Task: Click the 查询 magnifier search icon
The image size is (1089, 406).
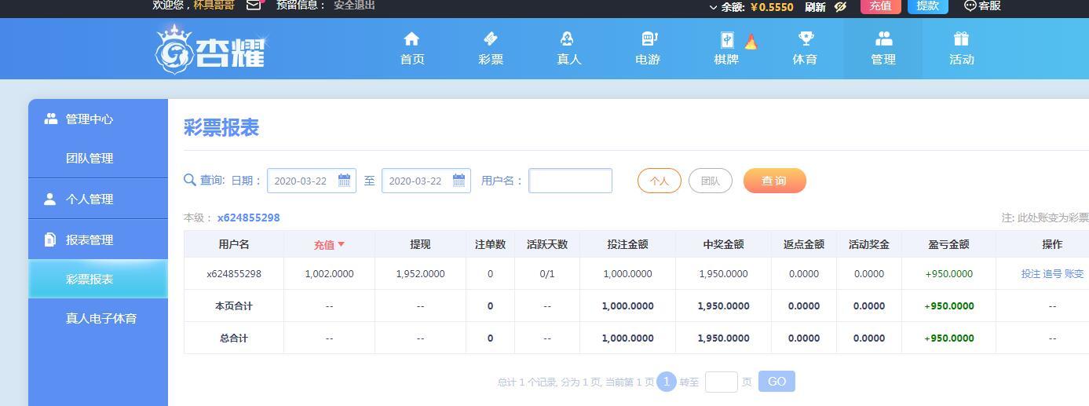Action: [190, 180]
